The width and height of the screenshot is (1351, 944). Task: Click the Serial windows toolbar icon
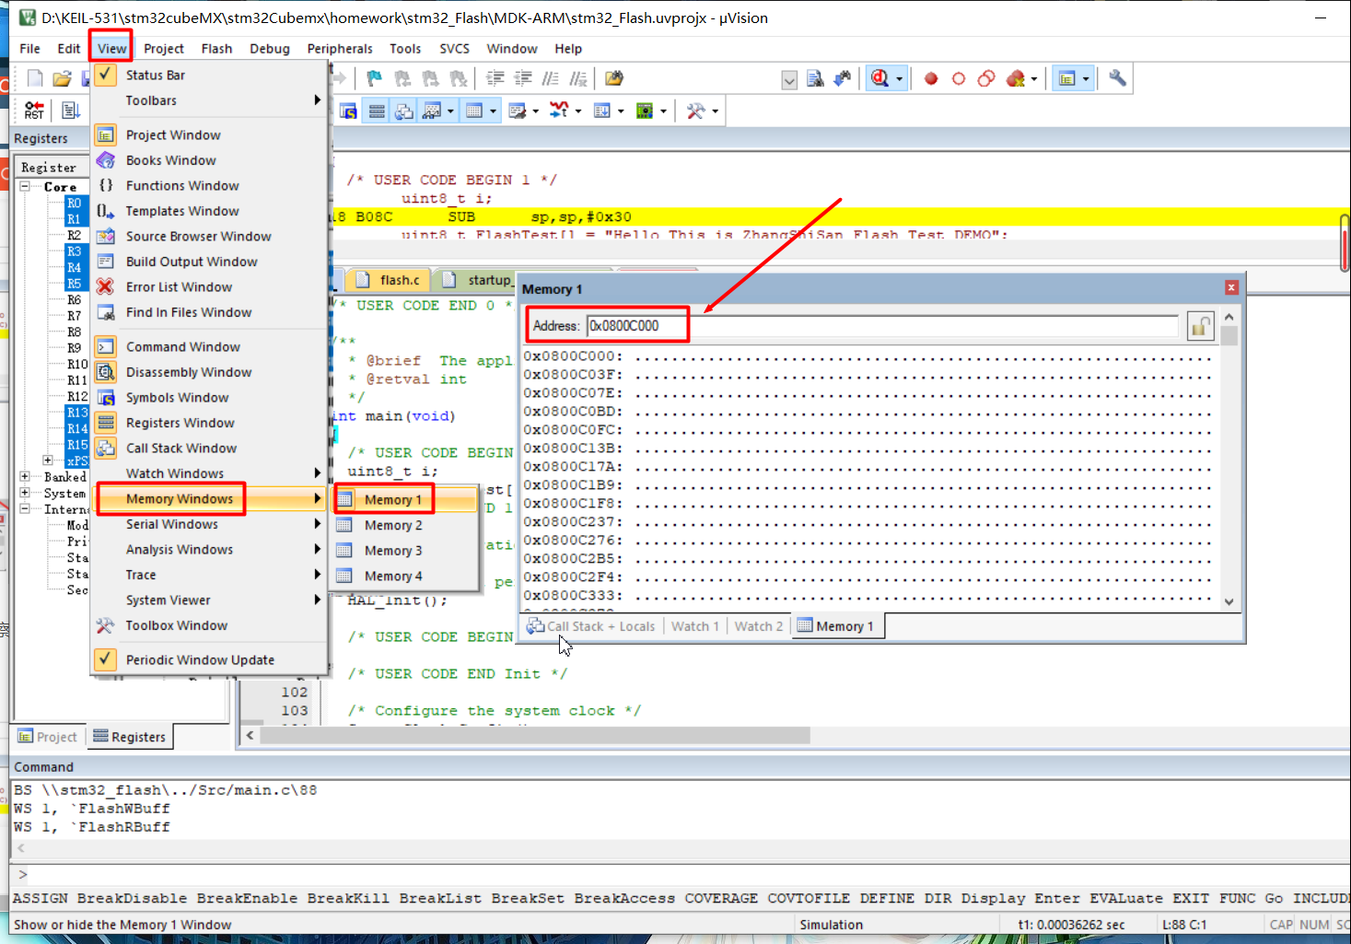pos(517,111)
